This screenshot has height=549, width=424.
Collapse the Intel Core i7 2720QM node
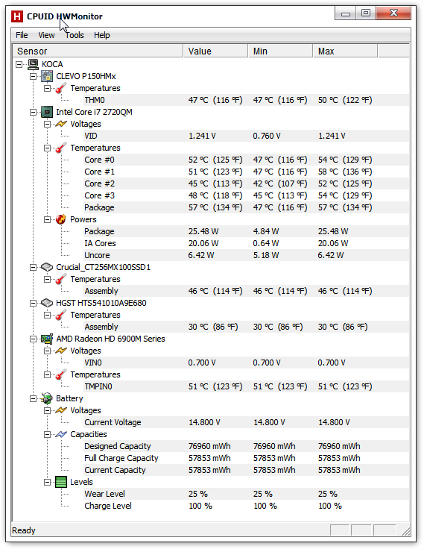33,112
